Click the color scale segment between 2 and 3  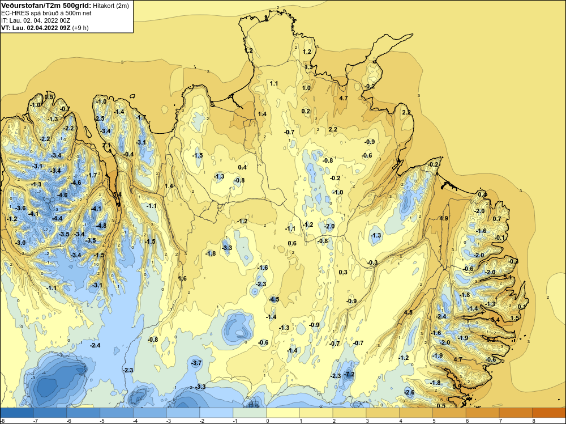349,413
